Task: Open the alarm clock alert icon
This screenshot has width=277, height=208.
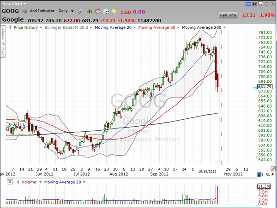Action: coord(98,11)
